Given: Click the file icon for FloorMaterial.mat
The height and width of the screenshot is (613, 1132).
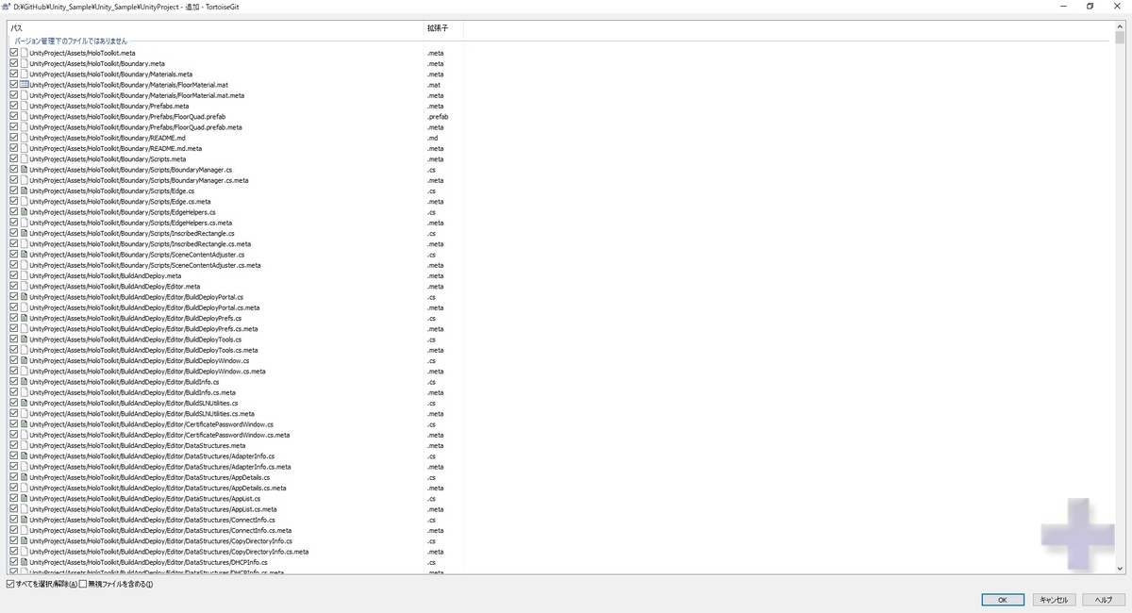Looking at the screenshot, I should point(25,85).
